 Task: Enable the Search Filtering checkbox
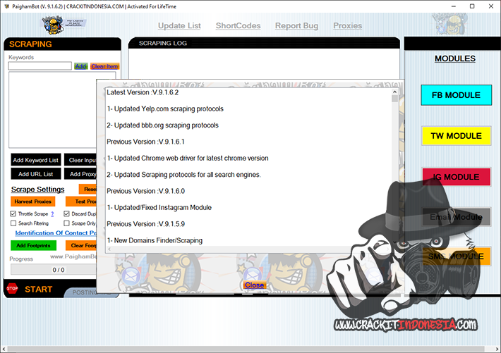coord(13,223)
